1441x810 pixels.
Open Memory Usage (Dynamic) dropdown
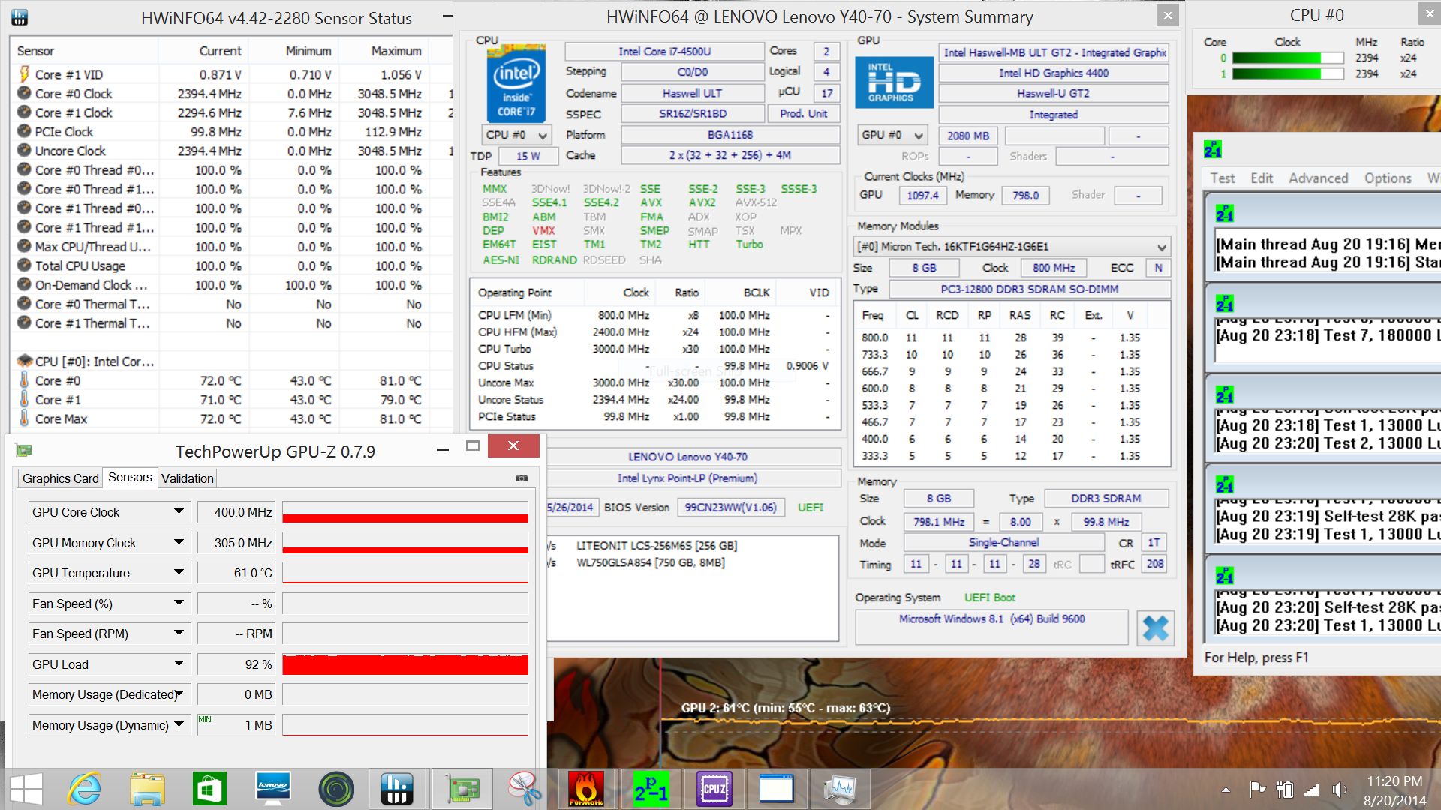point(179,725)
